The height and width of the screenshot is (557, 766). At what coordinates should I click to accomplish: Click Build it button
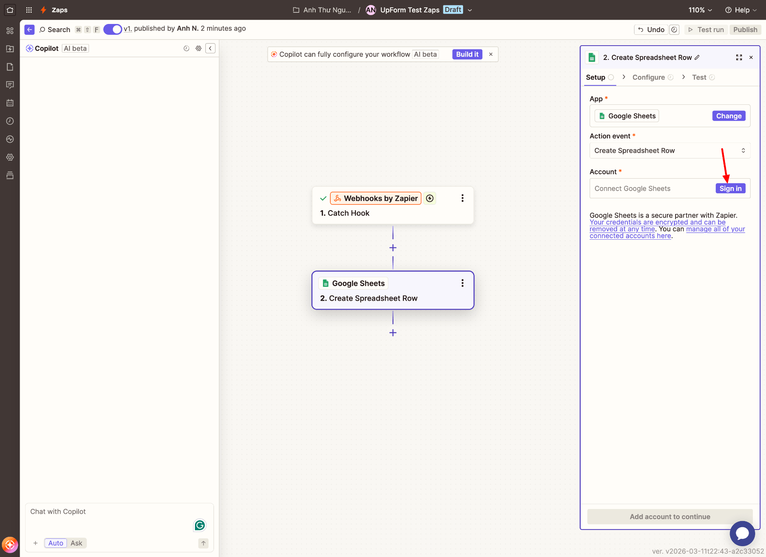[467, 55]
